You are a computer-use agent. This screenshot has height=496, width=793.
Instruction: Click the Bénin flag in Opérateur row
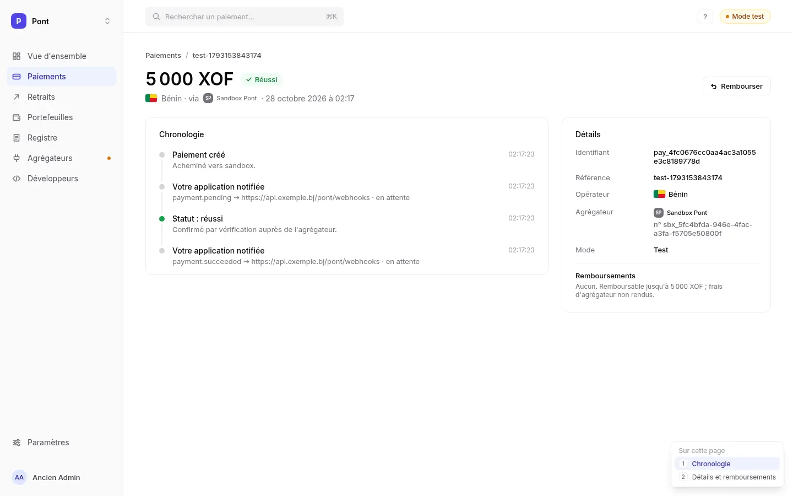pyautogui.click(x=659, y=194)
